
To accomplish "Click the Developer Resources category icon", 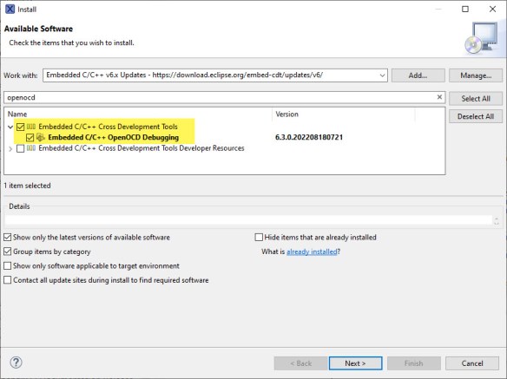I will (x=31, y=148).
